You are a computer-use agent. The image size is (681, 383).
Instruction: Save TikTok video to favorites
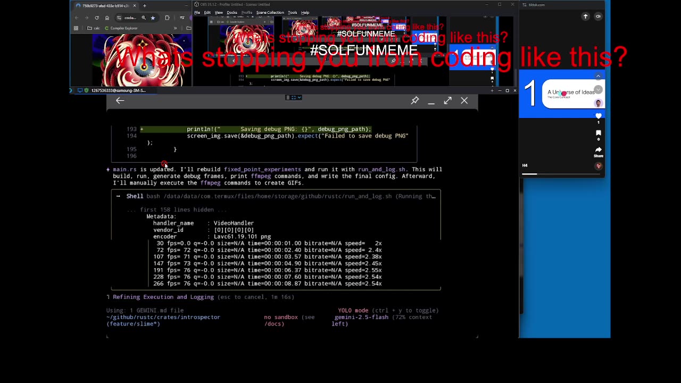pyautogui.click(x=598, y=133)
